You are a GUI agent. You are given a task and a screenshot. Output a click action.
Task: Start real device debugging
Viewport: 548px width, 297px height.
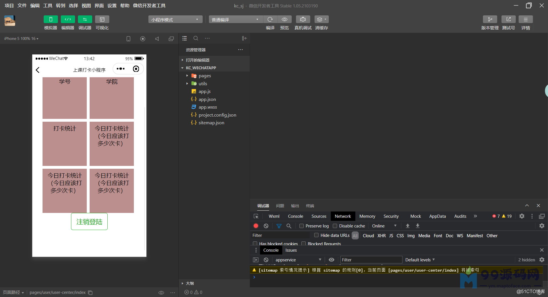(303, 19)
